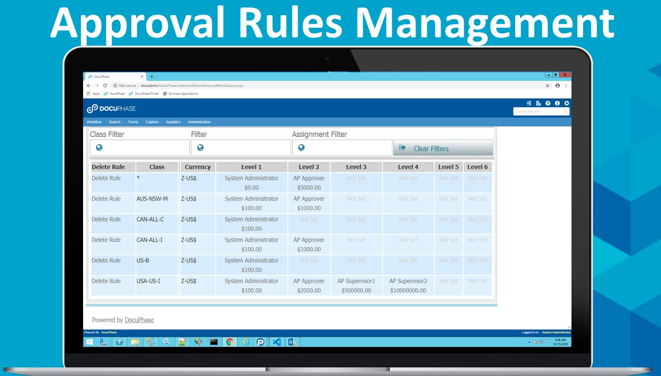This screenshot has width=661, height=376.
Task: Click the Assignment Filter input box
Action: pyautogui.click(x=342, y=148)
